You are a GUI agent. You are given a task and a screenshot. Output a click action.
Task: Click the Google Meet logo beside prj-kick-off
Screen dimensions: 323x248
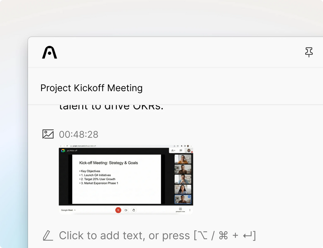coord(63,150)
